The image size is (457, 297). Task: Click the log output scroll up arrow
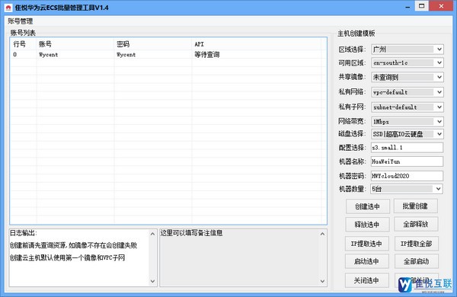pyautogui.click(x=152, y=234)
